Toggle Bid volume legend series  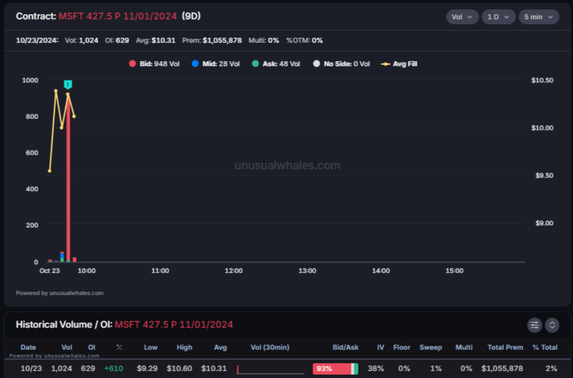154,64
